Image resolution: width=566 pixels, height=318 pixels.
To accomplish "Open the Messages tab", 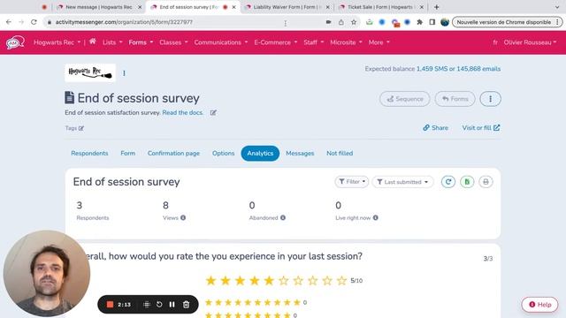I will click(300, 153).
